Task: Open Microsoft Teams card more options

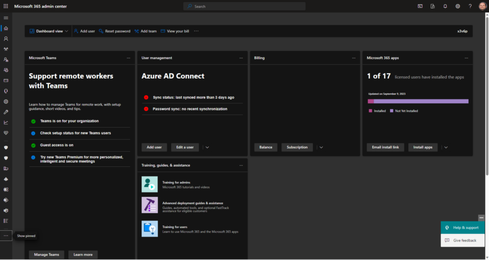Action: click(128, 58)
